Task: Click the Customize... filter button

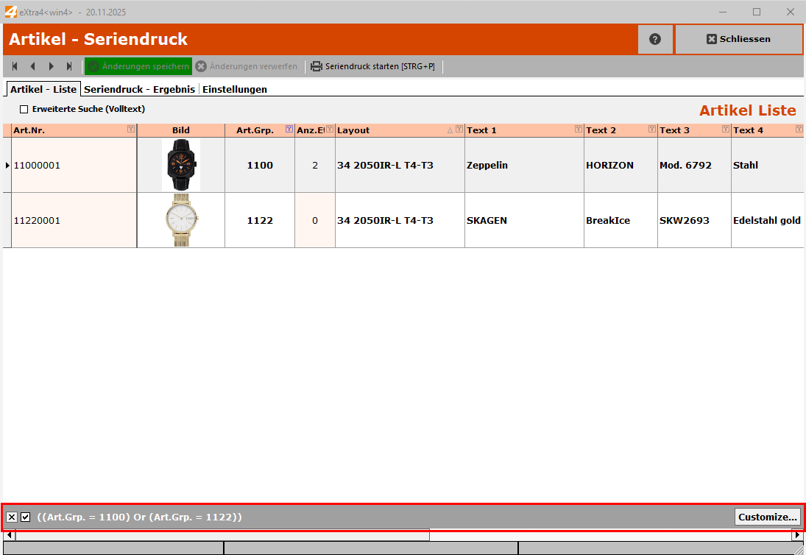Action: click(767, 517)
